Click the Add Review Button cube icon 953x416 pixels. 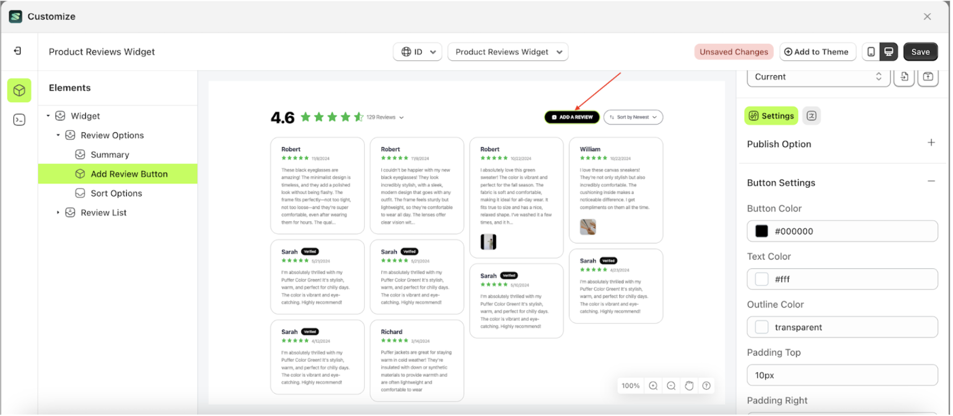pyautogui.click(x=80, y=174)
